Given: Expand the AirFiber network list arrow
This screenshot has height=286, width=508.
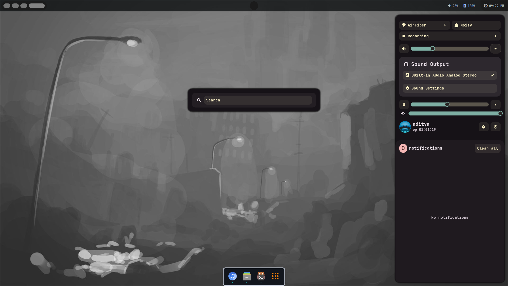Looking at the screenshot, I should coord(445,25).
